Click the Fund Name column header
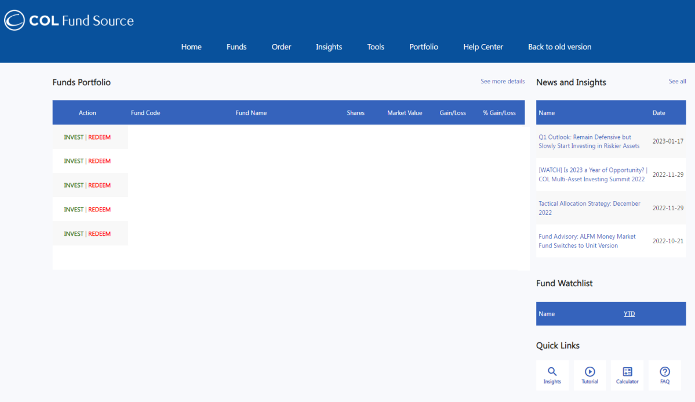The height and width of the screenshot is (402, 695). (x=251, y=113)
